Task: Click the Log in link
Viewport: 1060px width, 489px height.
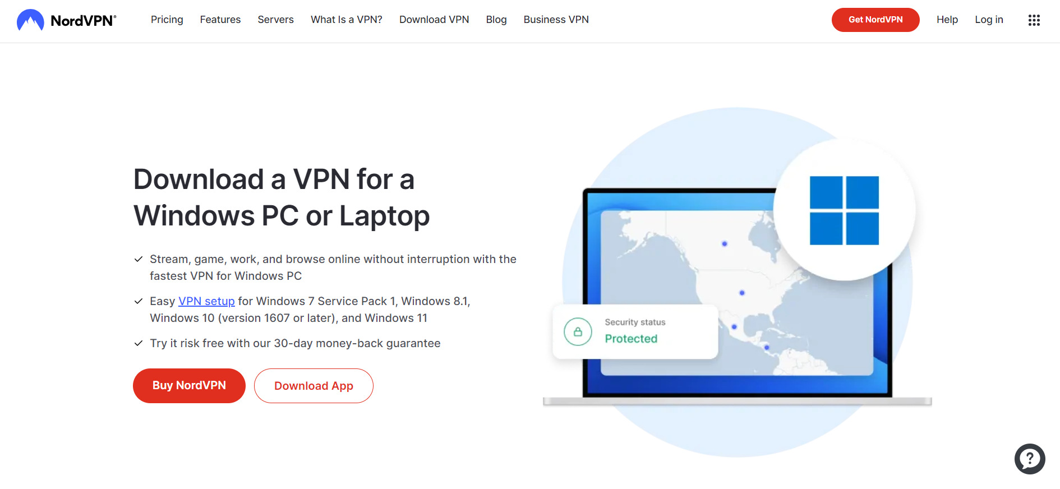Action: [x=989, y=20]
